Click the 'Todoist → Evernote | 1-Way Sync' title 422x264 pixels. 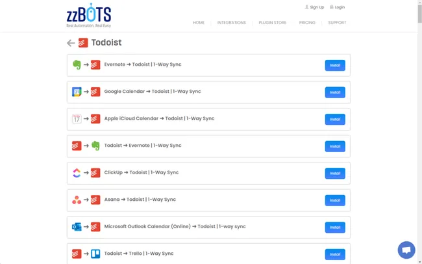143,146
